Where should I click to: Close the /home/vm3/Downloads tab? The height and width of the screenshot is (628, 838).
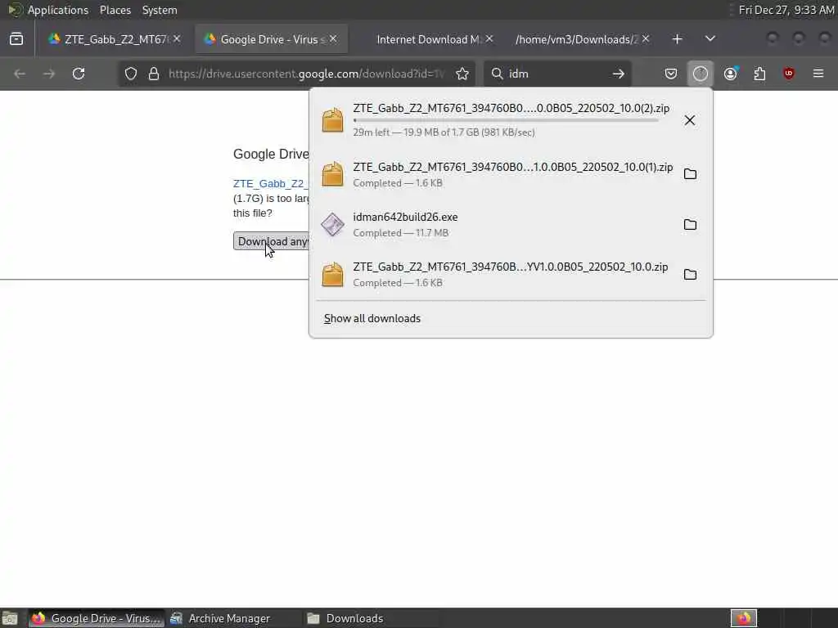[x=646, y=39]
